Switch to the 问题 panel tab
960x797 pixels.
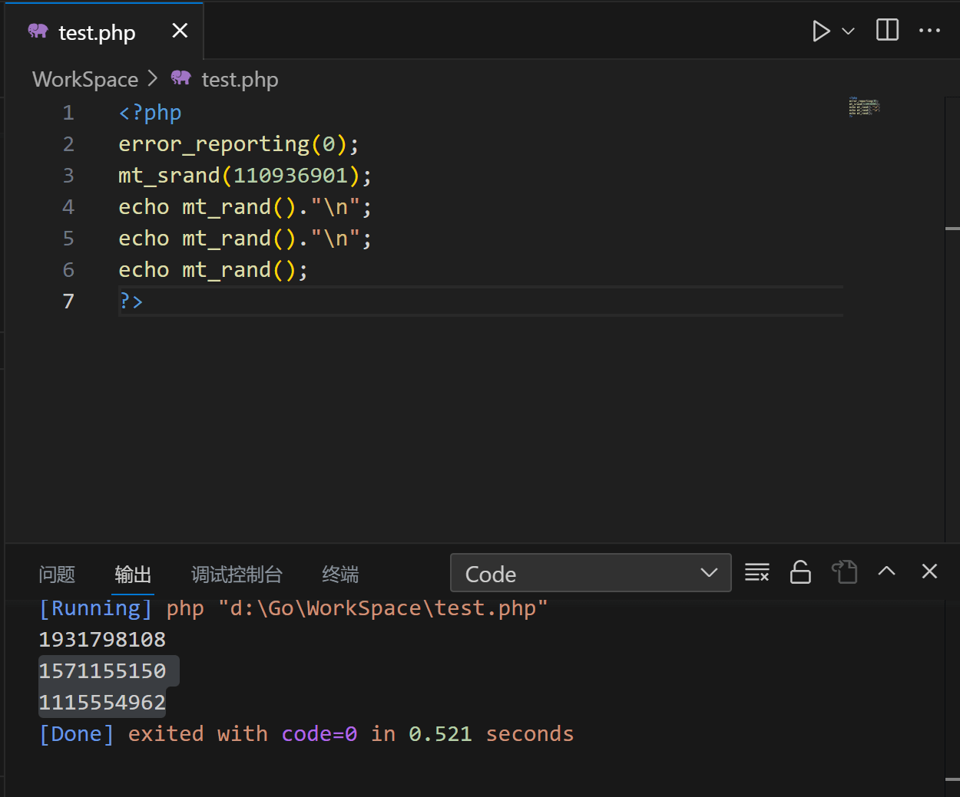pos(57,575)
